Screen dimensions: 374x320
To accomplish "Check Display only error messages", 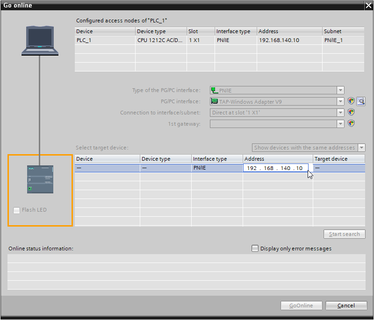I will tap(255, 248).
